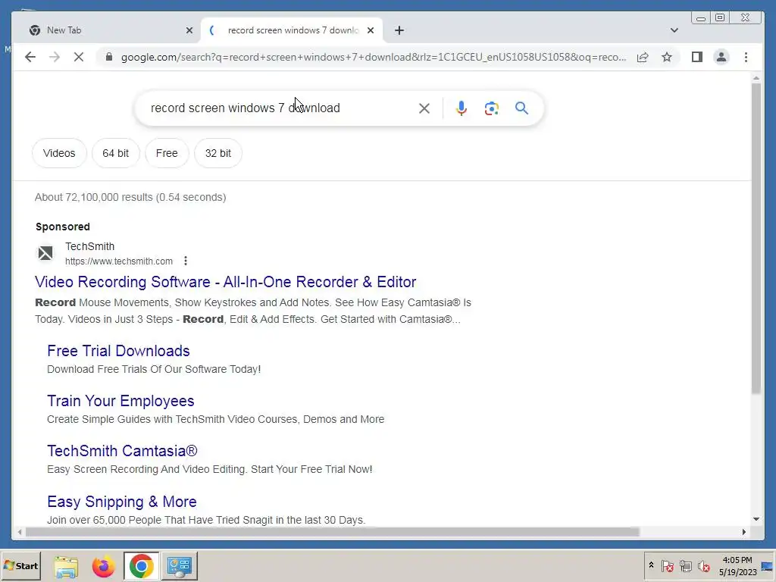
Task: Close the record screen search tab
Action: [x=370, y=30]
